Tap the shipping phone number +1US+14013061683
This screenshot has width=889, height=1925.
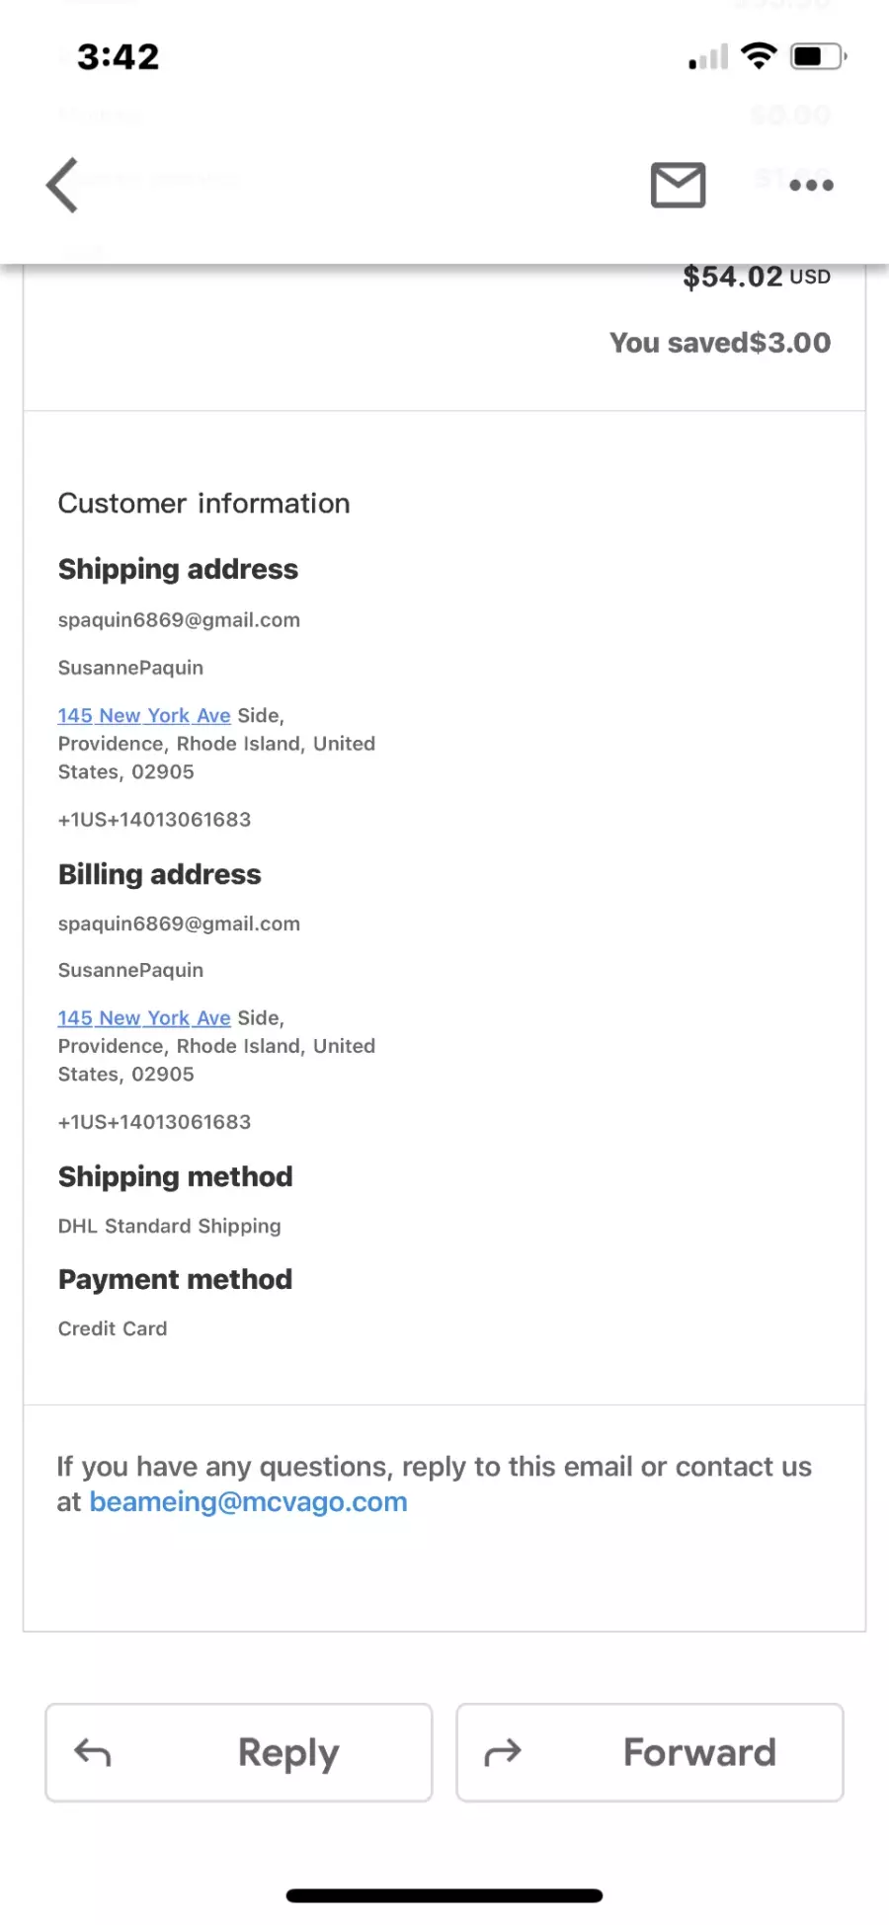coord(154,820)
